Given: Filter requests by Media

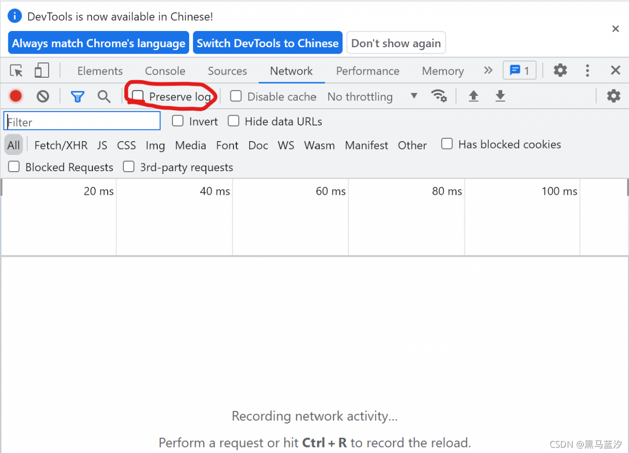Looking at the screenshot, I should 191,145.
